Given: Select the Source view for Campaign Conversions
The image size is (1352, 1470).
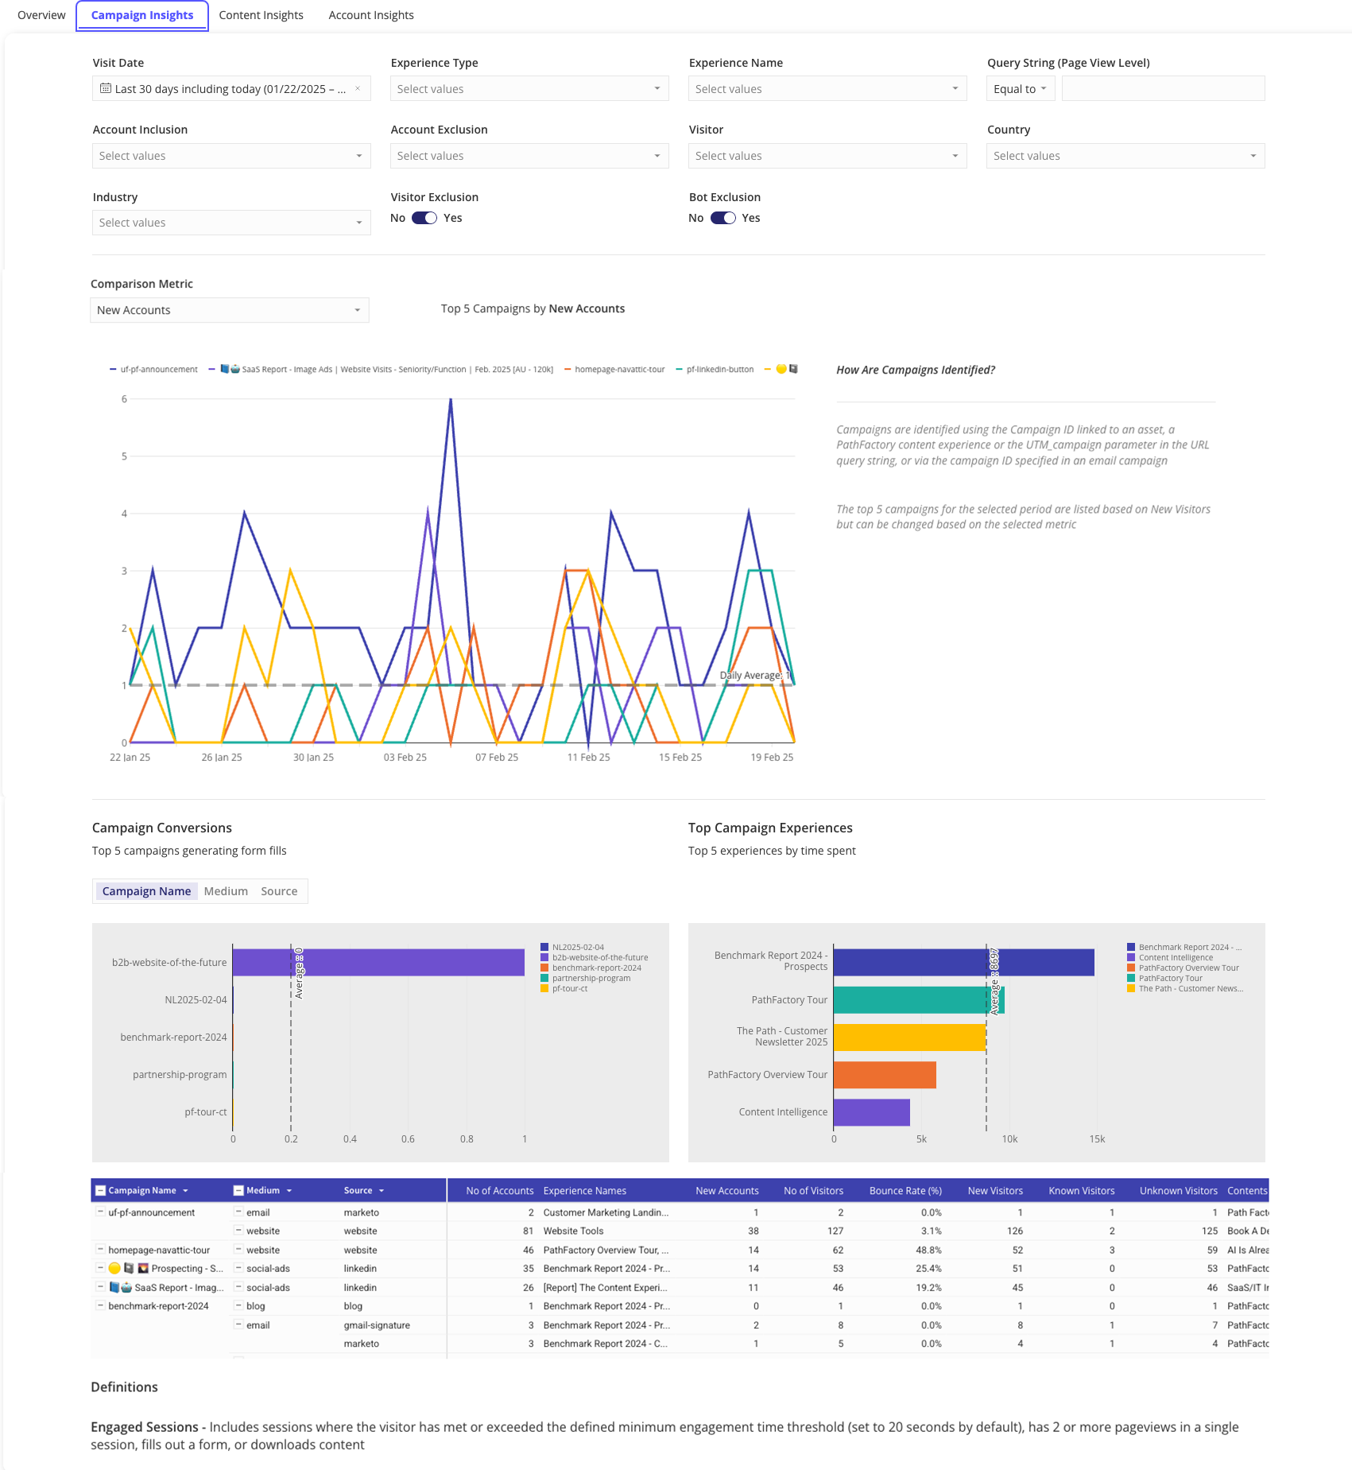Looking at the screenshot, I should (279, 891).
